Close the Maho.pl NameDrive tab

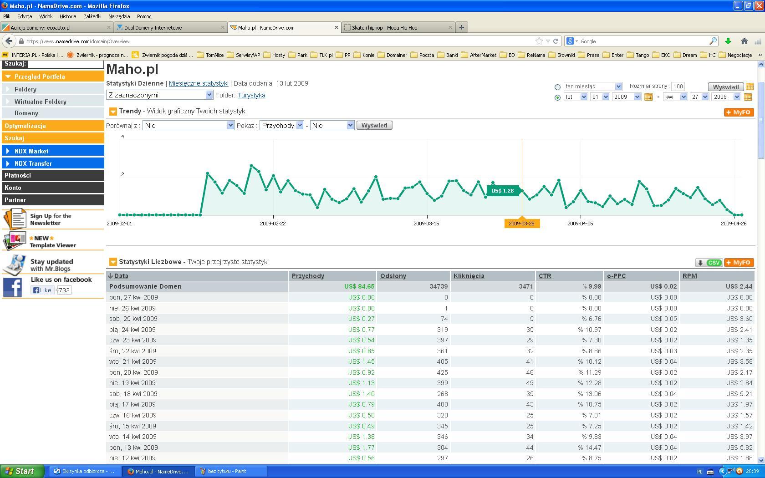pos(337,27)
